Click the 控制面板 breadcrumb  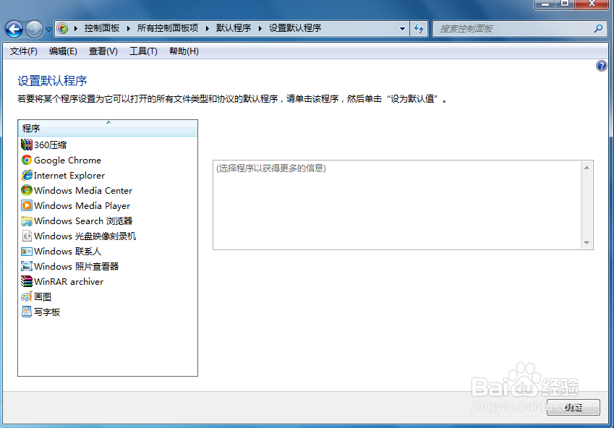click(x=102, y=28)
